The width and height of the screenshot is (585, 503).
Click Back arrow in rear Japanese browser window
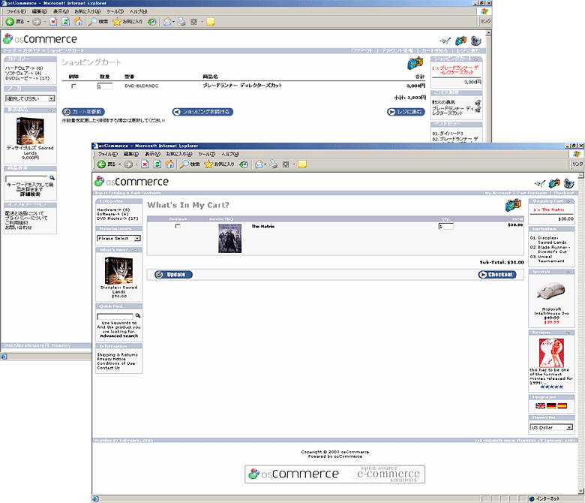click(10, 22)
